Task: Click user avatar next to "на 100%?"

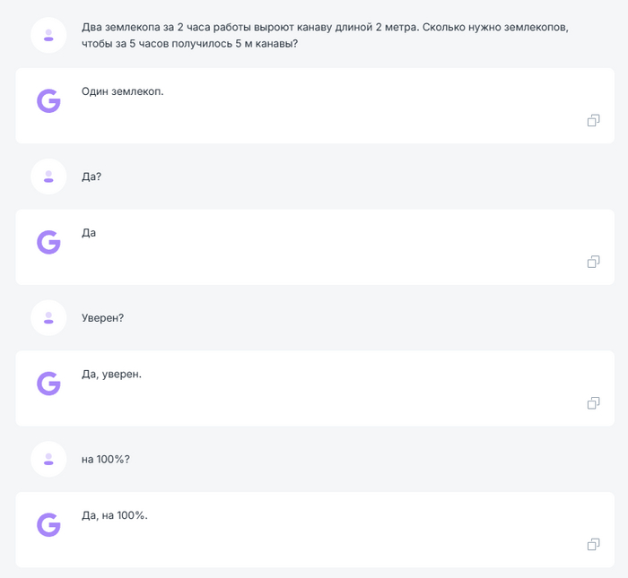Action: pos(48,459)
